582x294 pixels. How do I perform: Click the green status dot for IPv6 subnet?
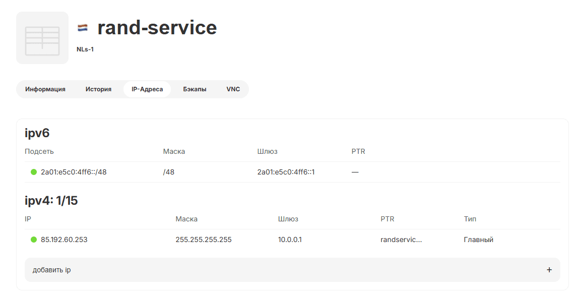tap(34, 172)
